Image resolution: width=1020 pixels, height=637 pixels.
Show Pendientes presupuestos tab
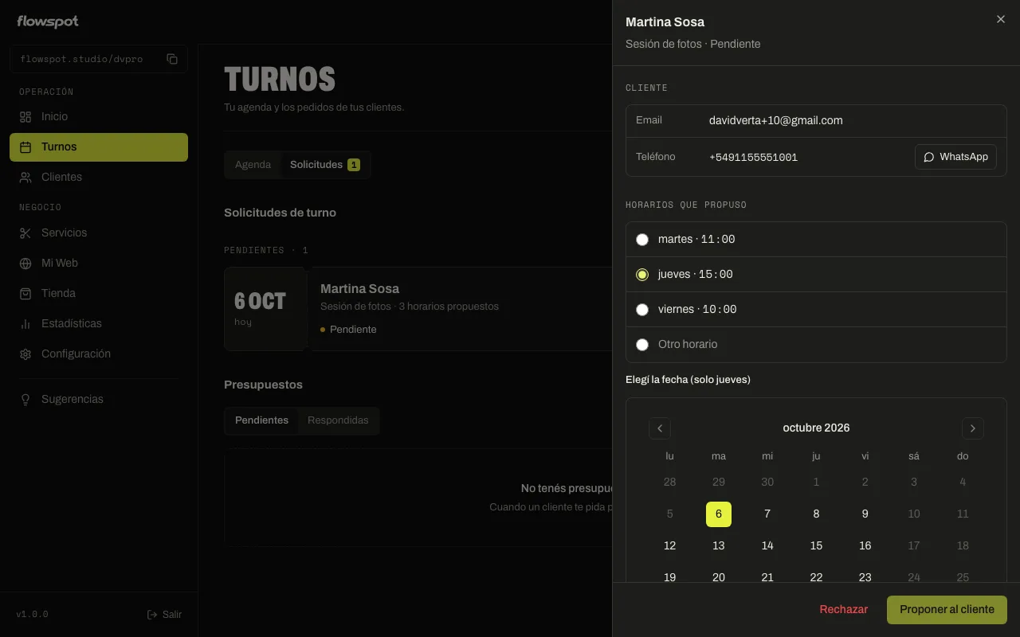(x=261, y=420)
